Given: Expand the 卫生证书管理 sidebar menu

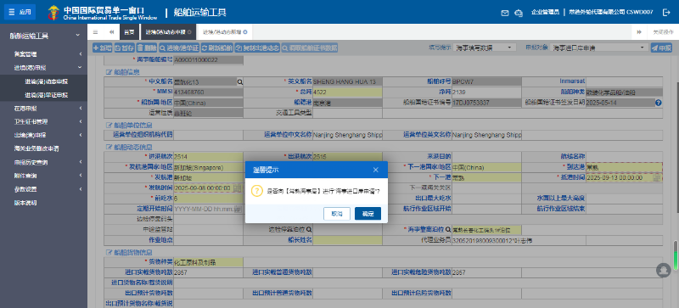Looking at the screenshot, I should [44, 121].
